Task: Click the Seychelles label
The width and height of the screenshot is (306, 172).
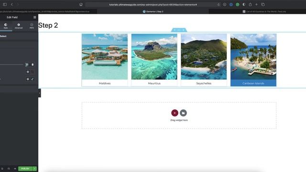Action: [204, 83]
